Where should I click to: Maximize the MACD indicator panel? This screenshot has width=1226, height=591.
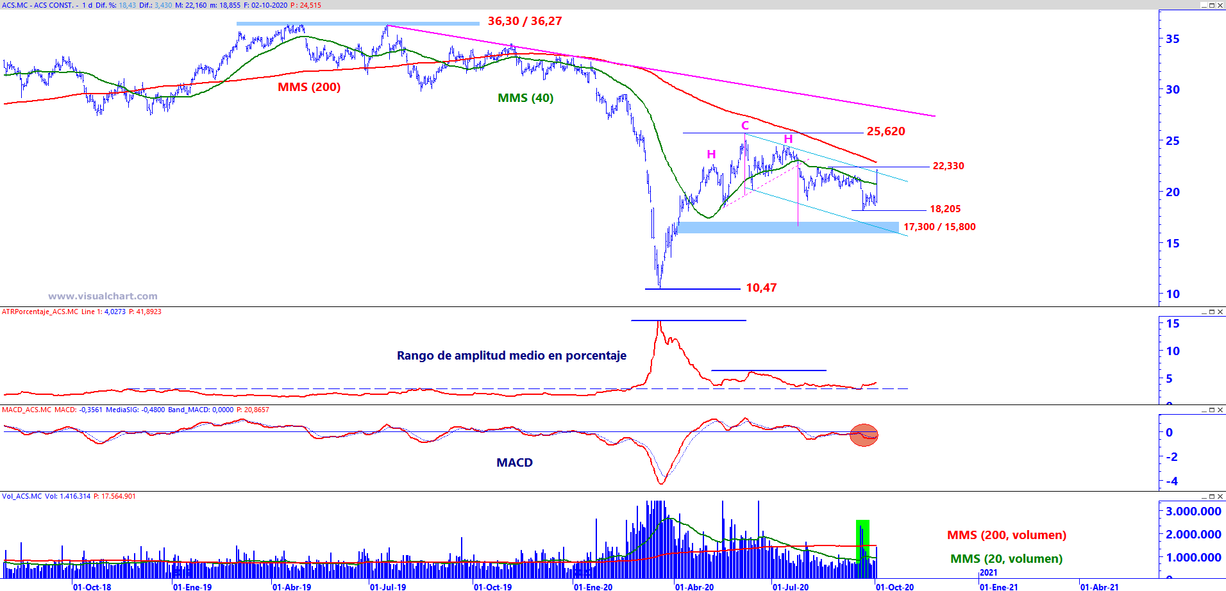tap(1212, 410)
